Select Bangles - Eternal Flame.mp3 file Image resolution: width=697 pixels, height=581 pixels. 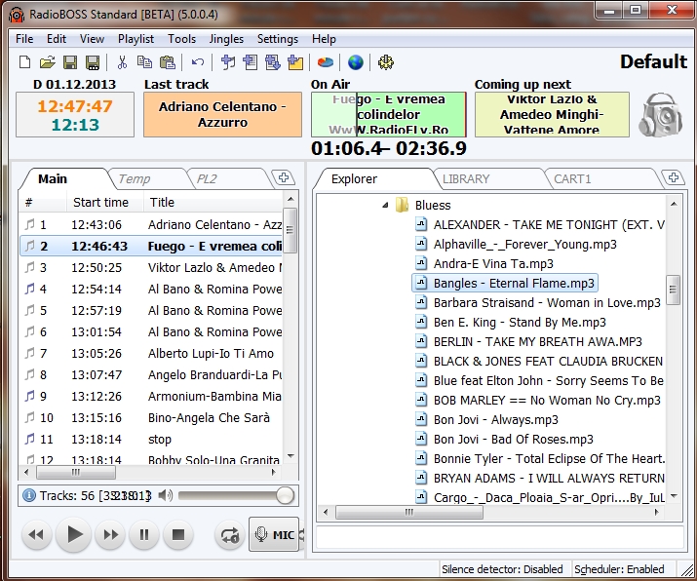point(505,283)
